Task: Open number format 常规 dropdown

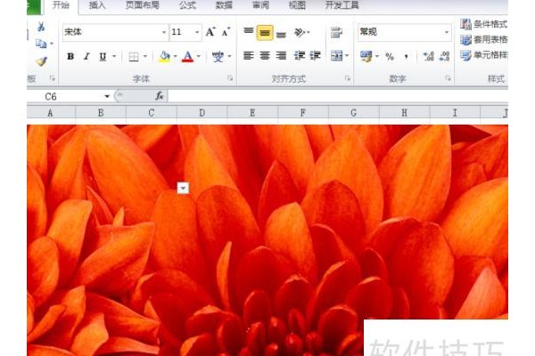Action: click(x=447, y=32)
